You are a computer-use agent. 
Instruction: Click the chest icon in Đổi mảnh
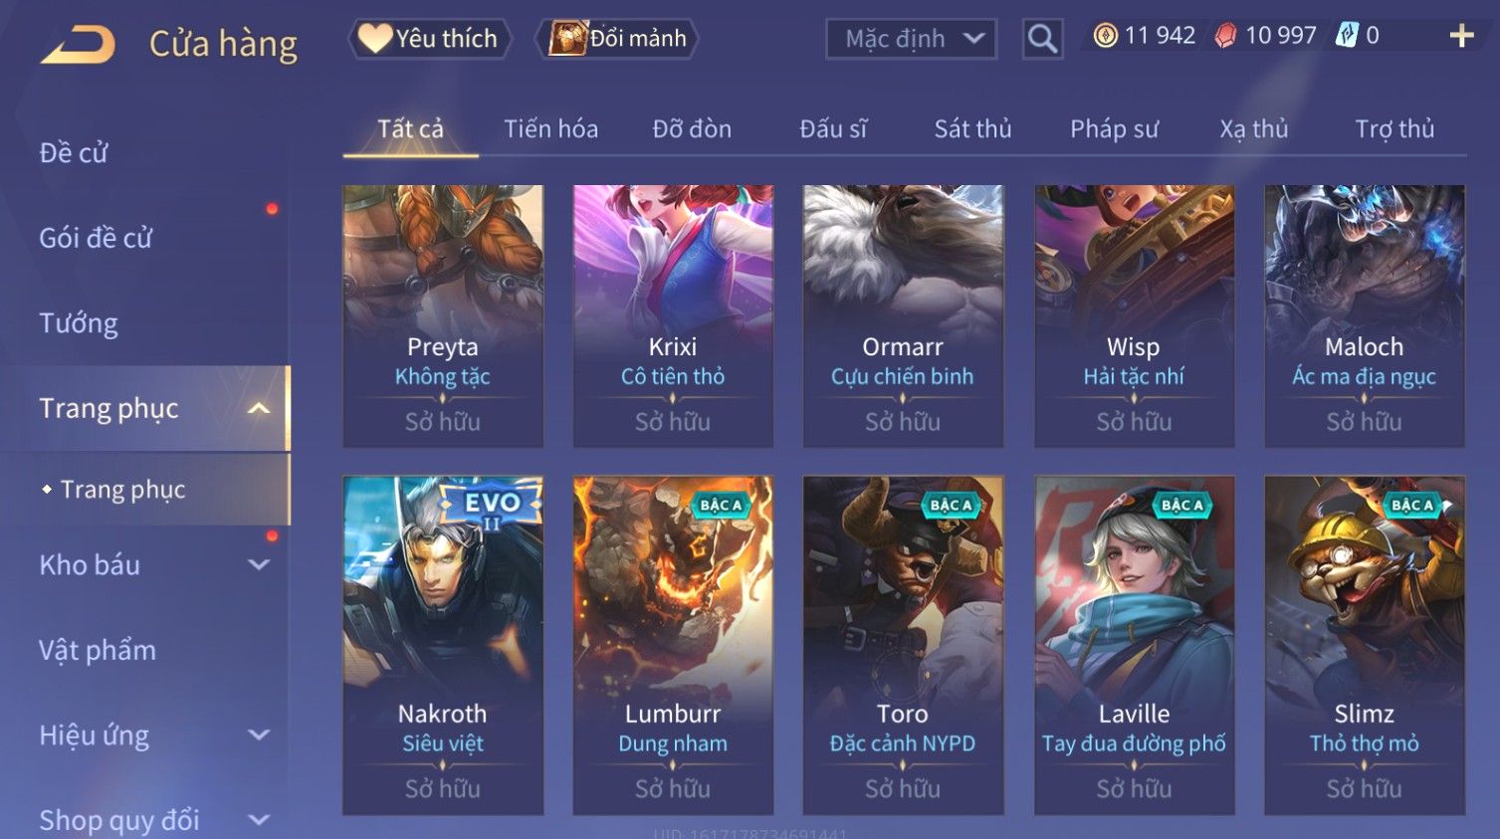[x=568, y=38]
